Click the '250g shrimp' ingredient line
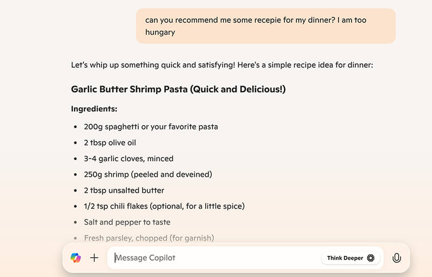 [x=147, y=174]
